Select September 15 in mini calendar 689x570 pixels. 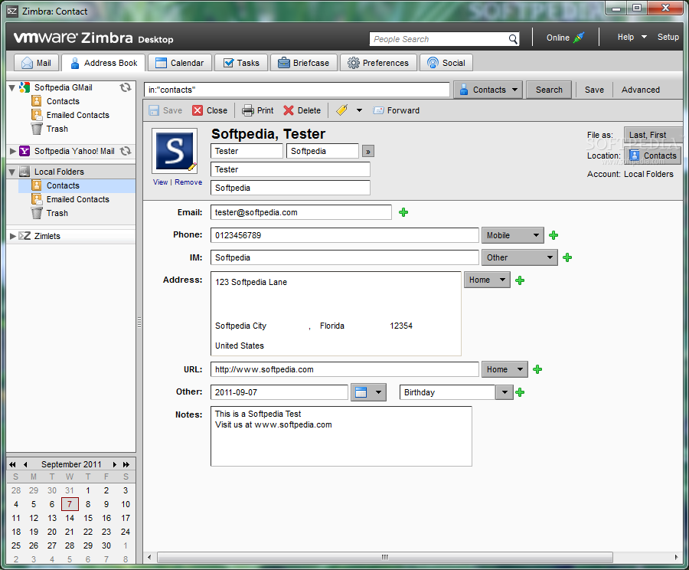tap(88, 518)
